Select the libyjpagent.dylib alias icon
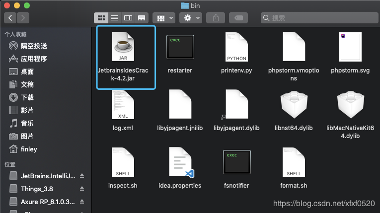This screenshot has height=213, width=380. coord(236,104)
